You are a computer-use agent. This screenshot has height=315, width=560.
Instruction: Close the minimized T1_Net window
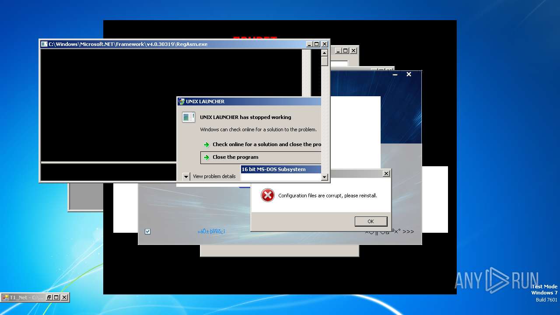pyautogui.click(x=64, y=297)
